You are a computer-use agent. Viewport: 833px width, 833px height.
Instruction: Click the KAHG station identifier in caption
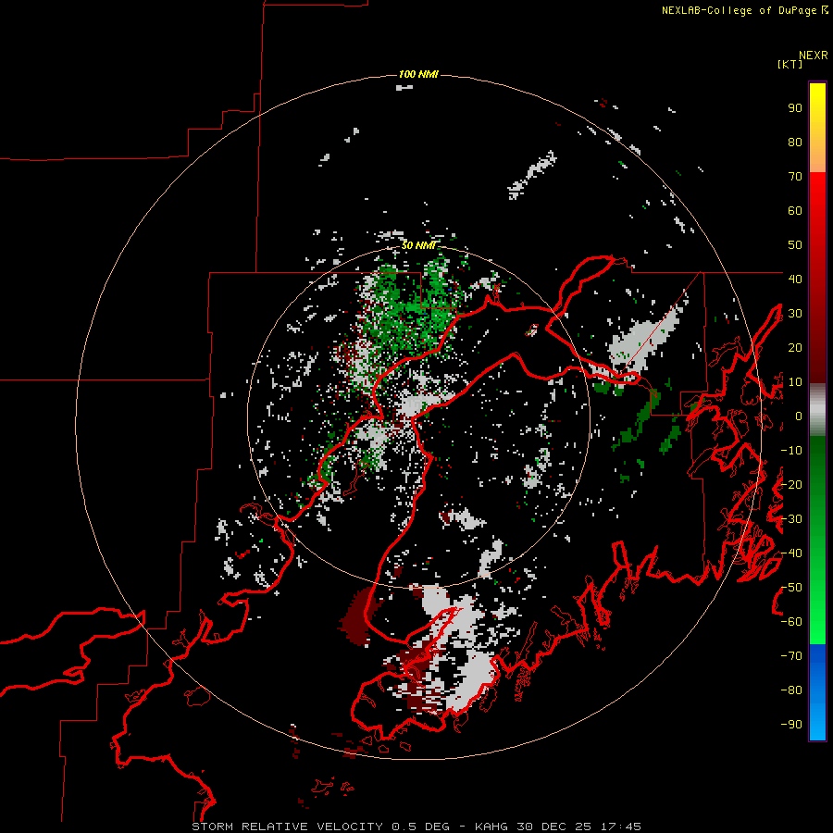(x=492, y=827)
